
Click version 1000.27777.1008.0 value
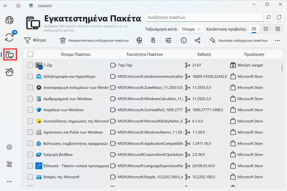point(207,110)
